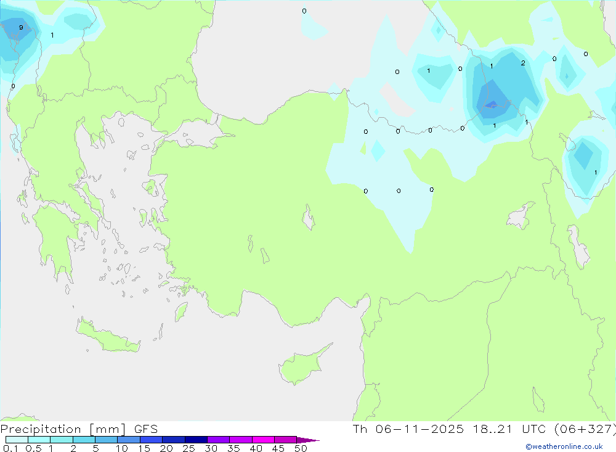Click the '0.1' legend scale value
The width and height of the screenshot is (616, 452).
click(x=10, y=448)
